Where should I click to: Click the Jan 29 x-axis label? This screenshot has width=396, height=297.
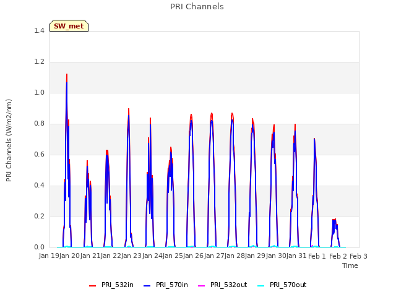click(256, 256)
